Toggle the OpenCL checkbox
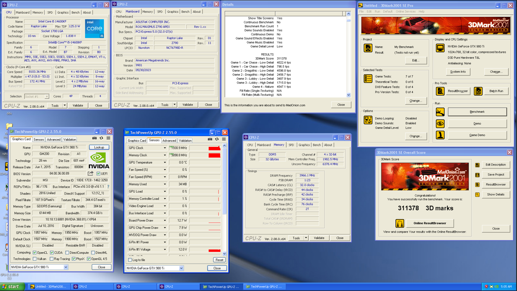517x291 pixels. pyautogui.click(x=35, y=253)
